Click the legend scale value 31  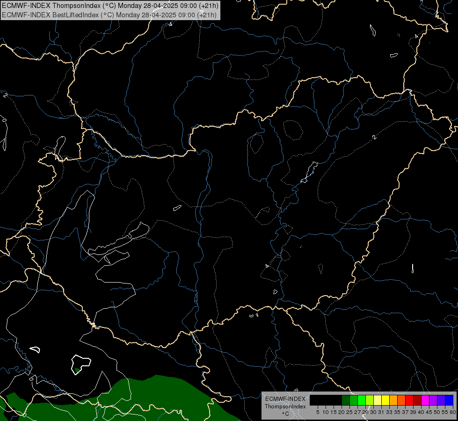(x=381, y=412)
